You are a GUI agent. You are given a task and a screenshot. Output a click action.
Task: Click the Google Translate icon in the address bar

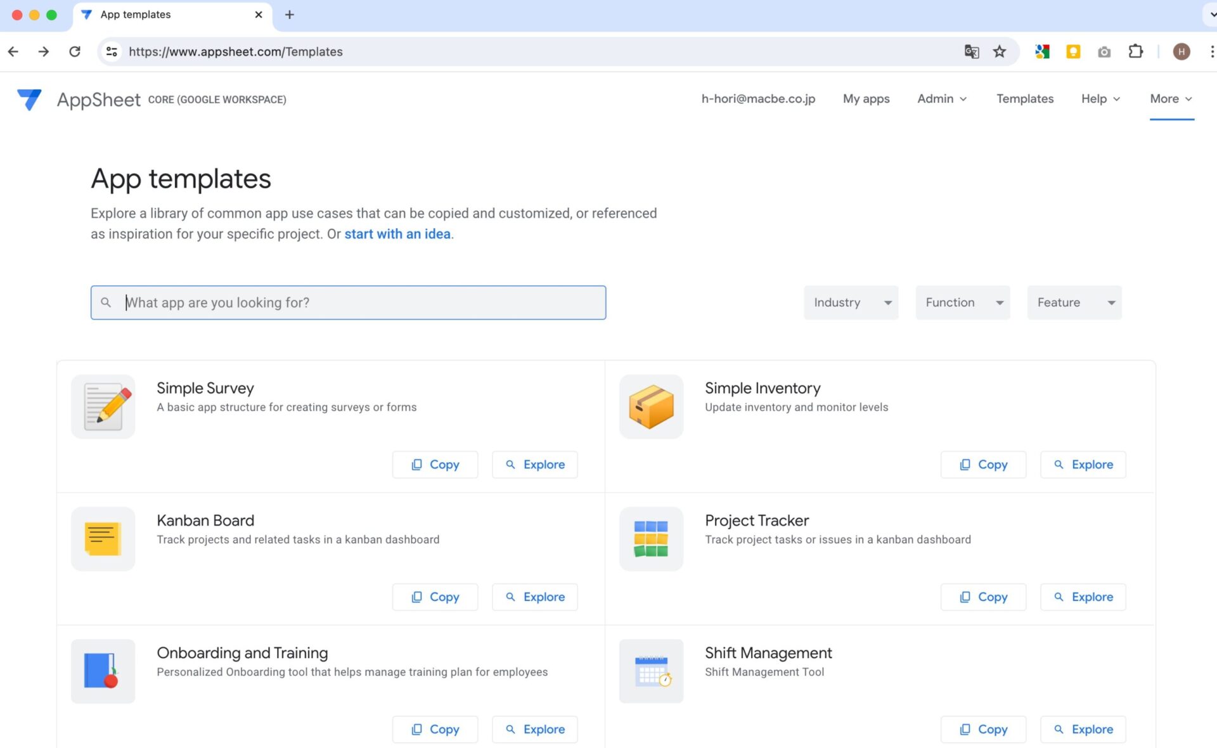click(x=972, y=52)
